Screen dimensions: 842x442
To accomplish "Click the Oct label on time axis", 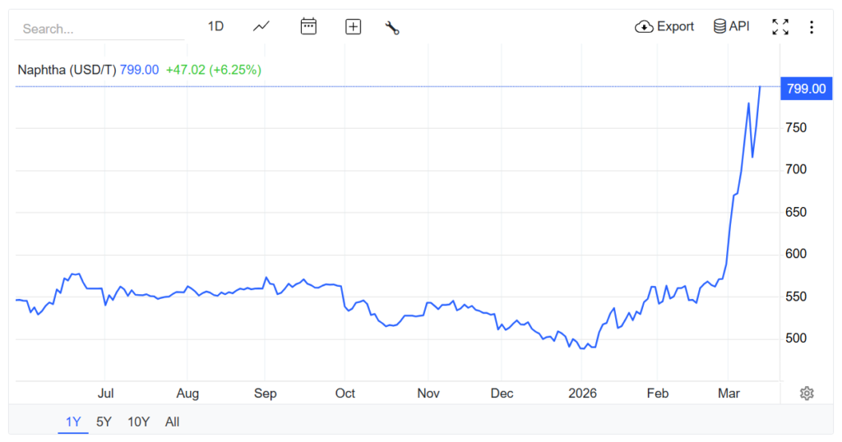I will point(345,394).
